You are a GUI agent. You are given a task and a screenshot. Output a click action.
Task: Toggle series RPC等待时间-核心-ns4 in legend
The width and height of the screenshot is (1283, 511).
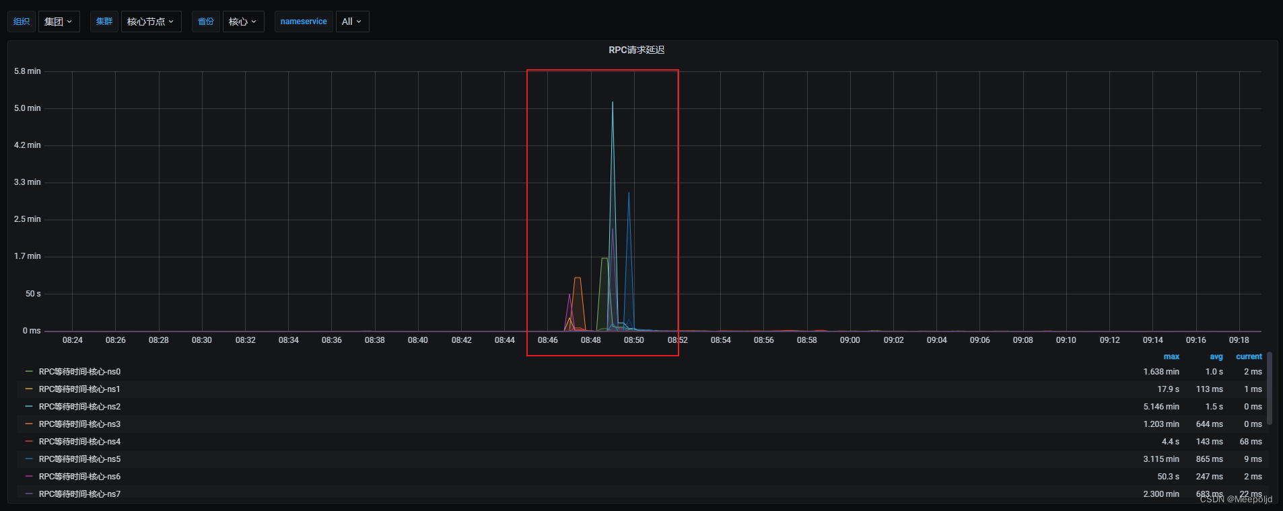[x=79, y=442]
